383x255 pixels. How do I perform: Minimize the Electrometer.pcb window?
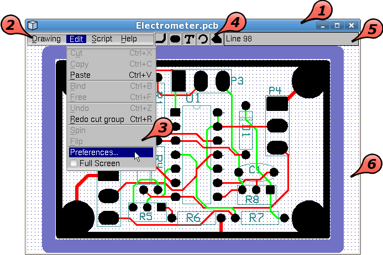click(323, 25)
